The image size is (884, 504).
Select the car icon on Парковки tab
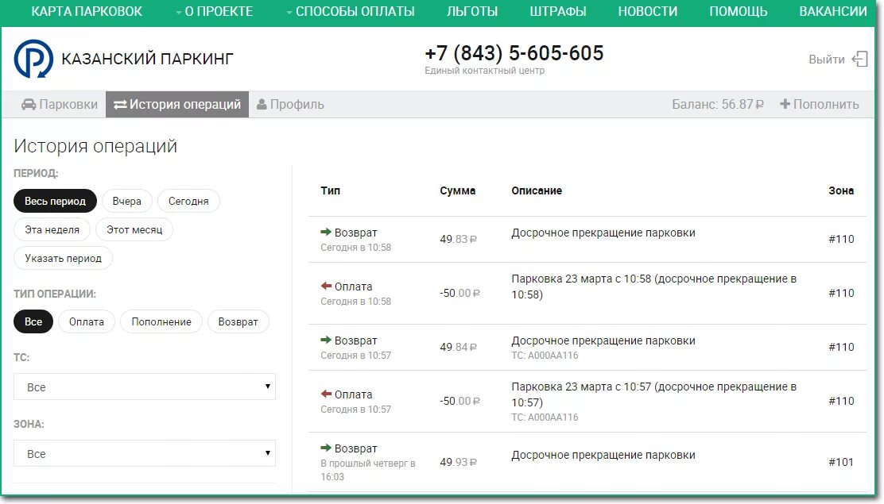(x=27, y=104)
